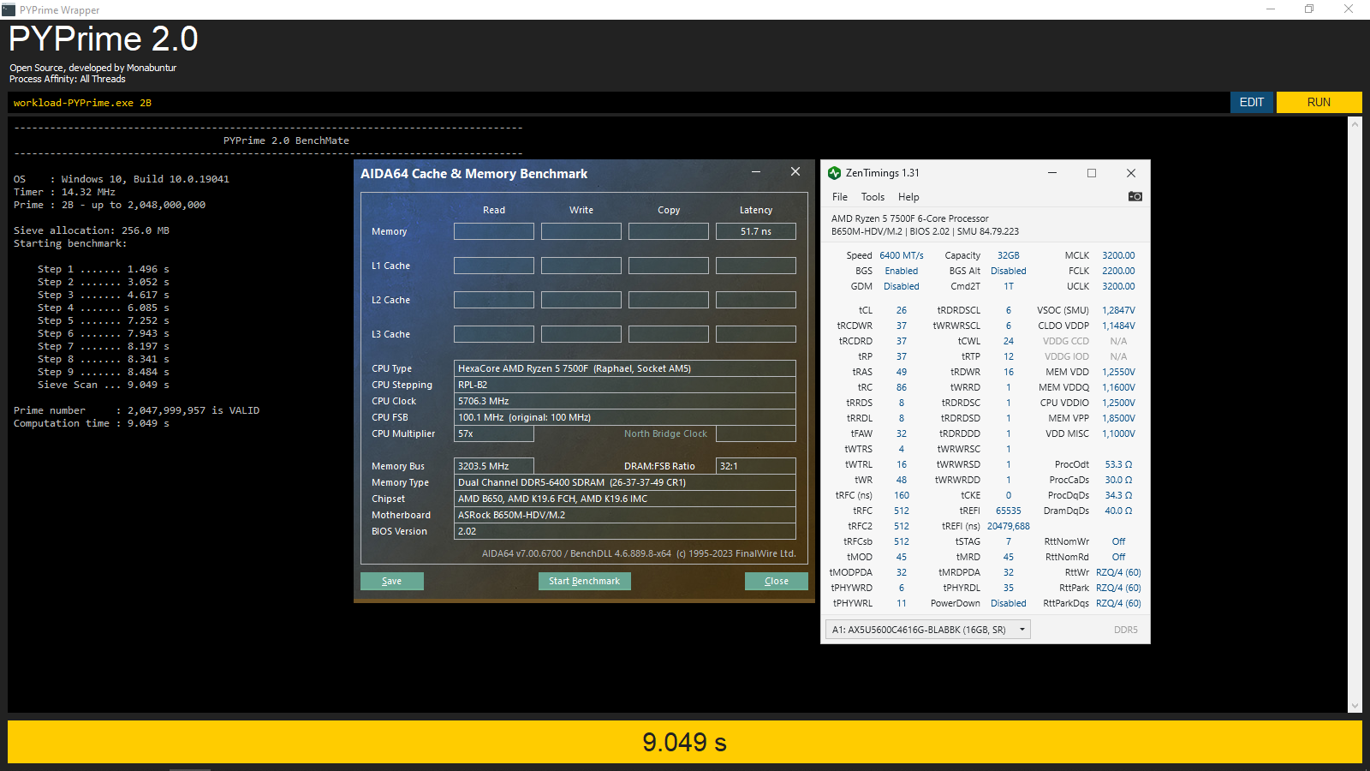The width and height of the screenshot is (1370, 771).
Task: Click the 'Process Affinity: All Threads' text
Action: (68, 79)
